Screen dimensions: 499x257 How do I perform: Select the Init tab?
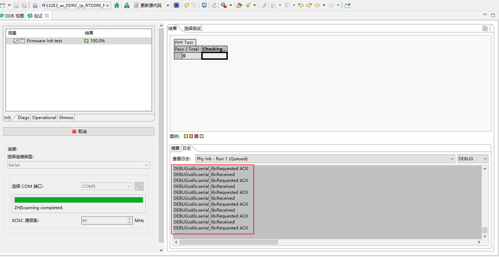pyautogui.click(x=7, y=118)
